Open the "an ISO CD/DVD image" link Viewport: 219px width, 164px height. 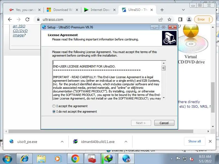coord(20,31)
